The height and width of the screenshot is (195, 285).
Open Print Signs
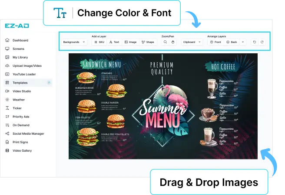(20, 142)
